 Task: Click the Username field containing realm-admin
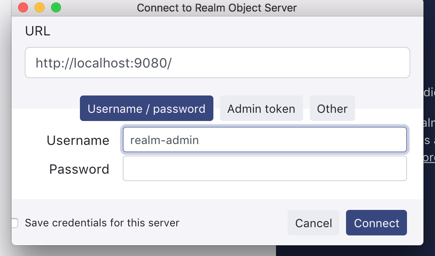(264, 140)
